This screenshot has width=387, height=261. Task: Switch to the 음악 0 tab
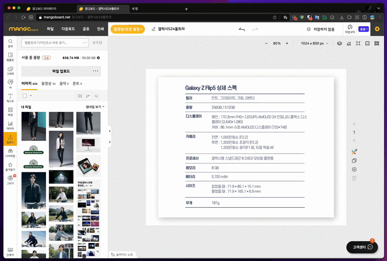64,84
